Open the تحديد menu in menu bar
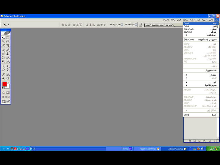The image size is (220, 165). click(192, 20)
